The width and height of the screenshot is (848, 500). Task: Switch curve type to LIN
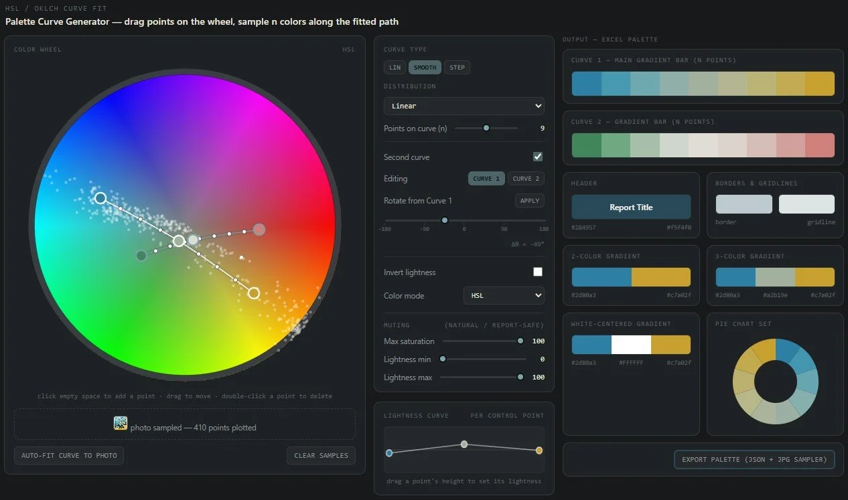click(395, 68)
